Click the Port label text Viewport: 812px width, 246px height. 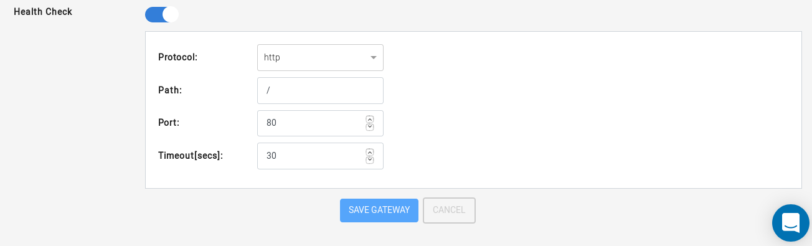tap(169, 123)
